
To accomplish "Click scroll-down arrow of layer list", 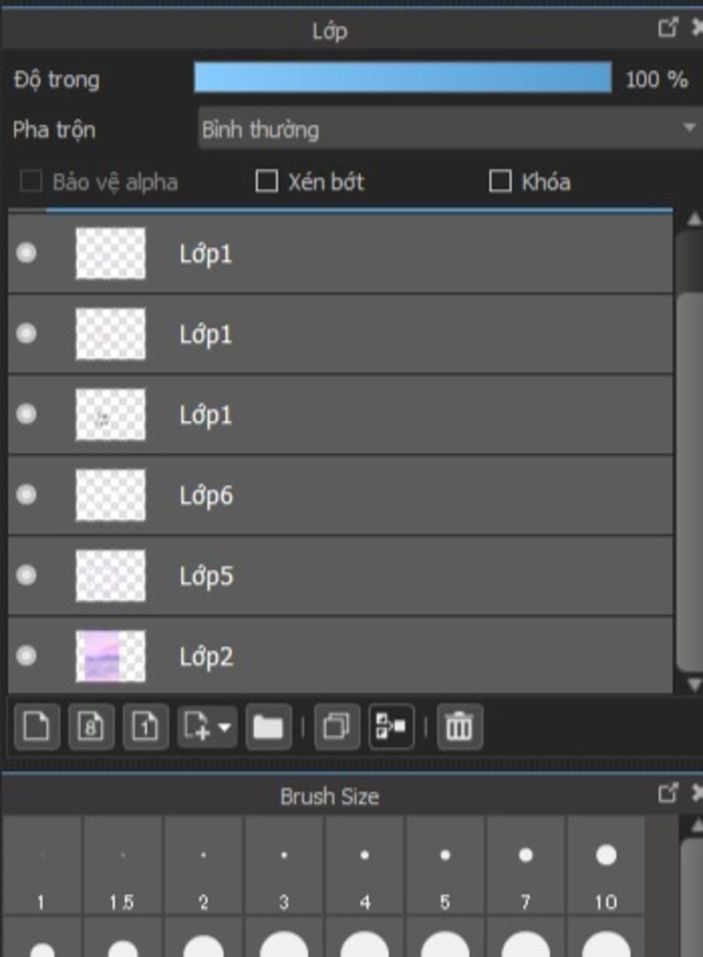I will (693, 684).
